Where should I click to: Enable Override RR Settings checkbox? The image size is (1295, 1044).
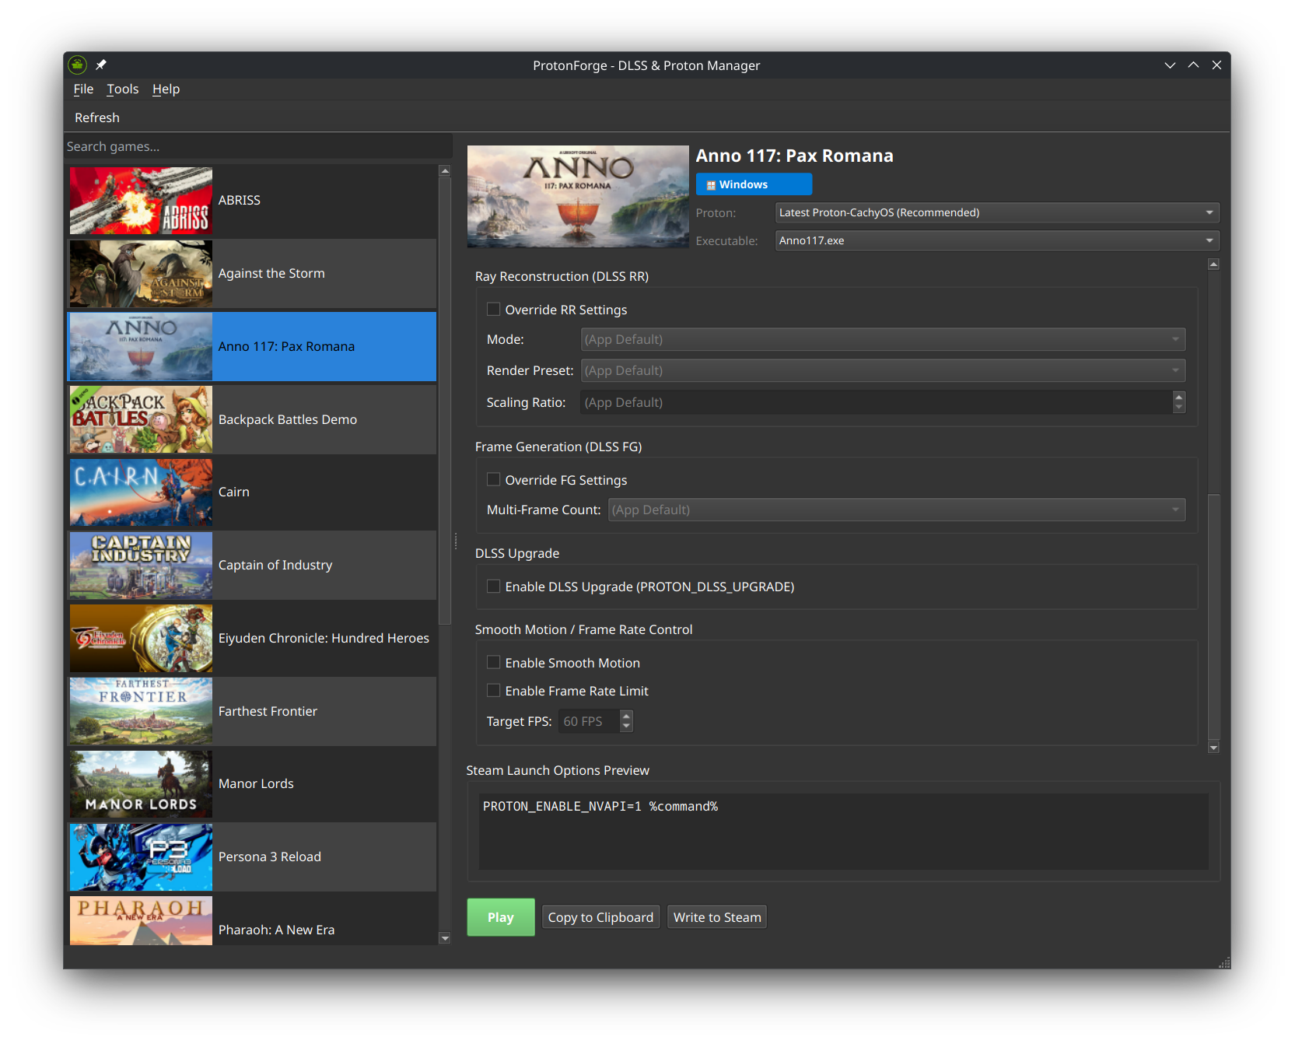[x=493, y=310]
